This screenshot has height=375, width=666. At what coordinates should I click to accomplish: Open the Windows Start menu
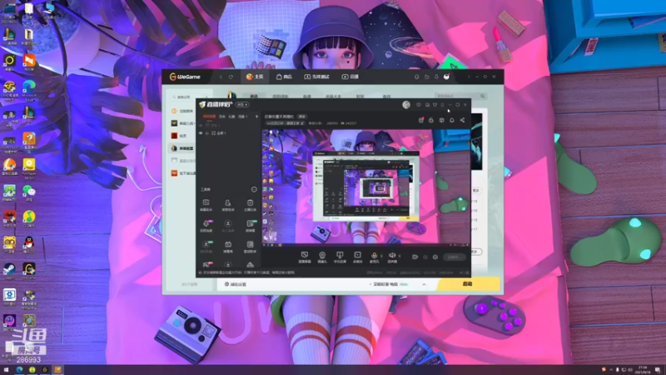[x=6, y=370]
